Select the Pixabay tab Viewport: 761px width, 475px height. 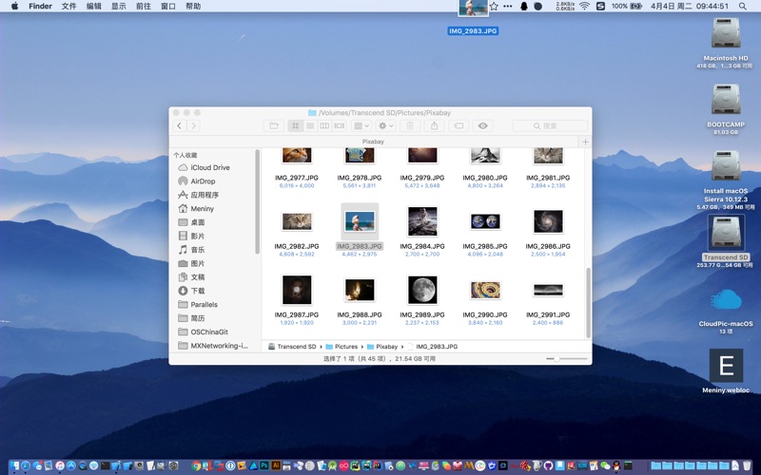pyautogui.click(x=373, y=142)
